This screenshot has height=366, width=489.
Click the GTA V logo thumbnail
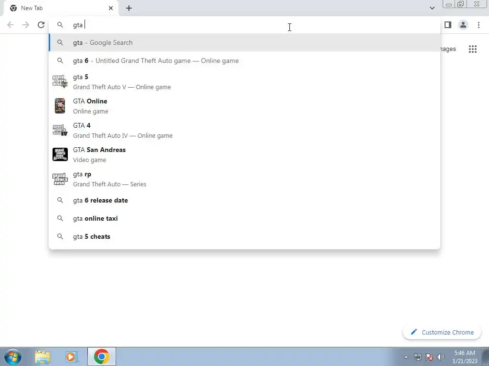coord(60,81)
